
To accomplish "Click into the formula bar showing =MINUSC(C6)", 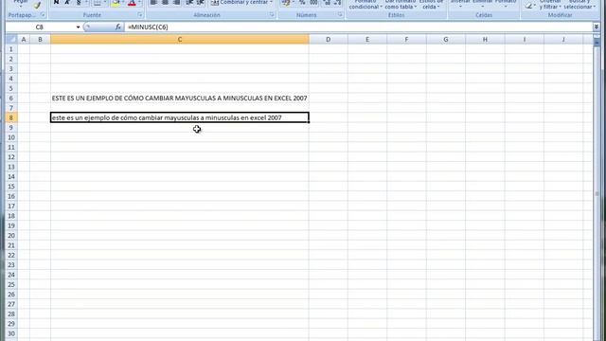I will click(358, 27).
